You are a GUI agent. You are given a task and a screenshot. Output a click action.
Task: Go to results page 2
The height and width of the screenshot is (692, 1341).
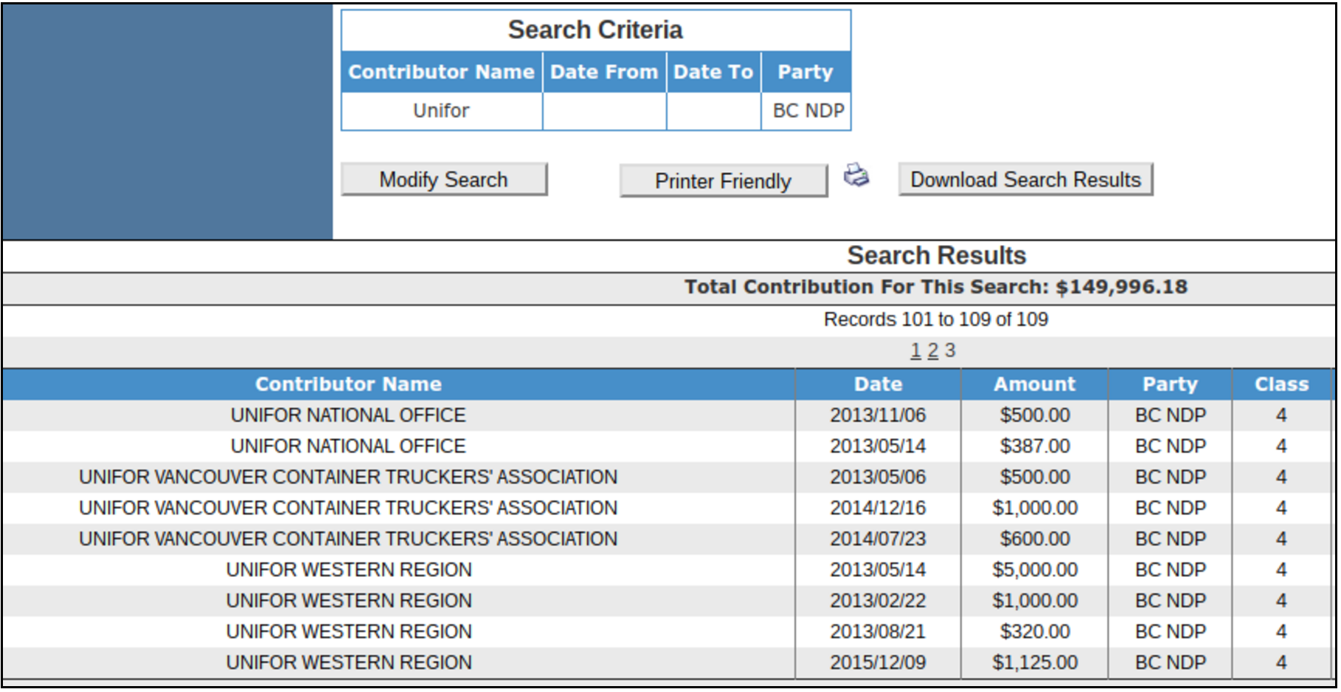(x=932, y=350)
